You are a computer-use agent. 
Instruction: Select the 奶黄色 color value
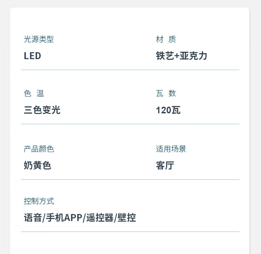click(x=38, y=166)
